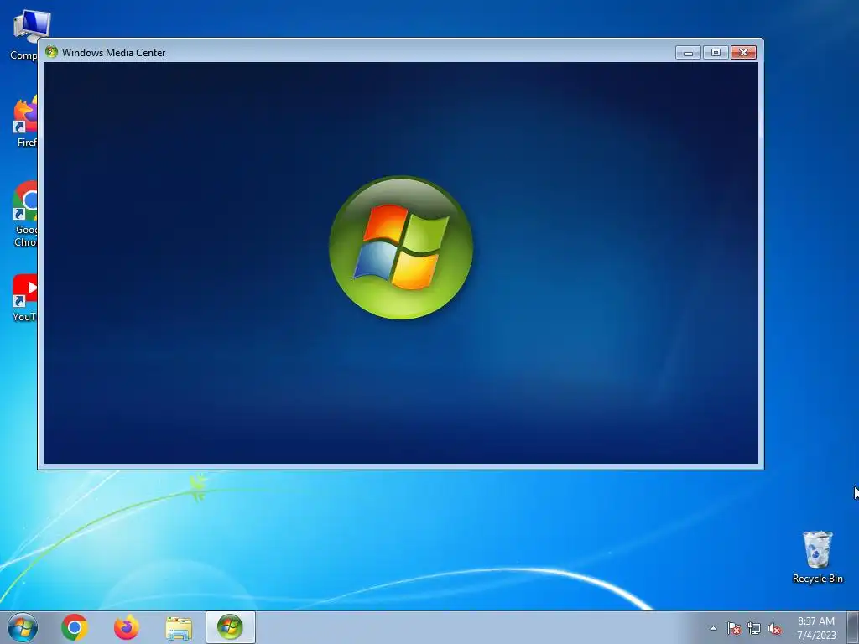Maximize the Windows Media Center window

pos(716,53)
